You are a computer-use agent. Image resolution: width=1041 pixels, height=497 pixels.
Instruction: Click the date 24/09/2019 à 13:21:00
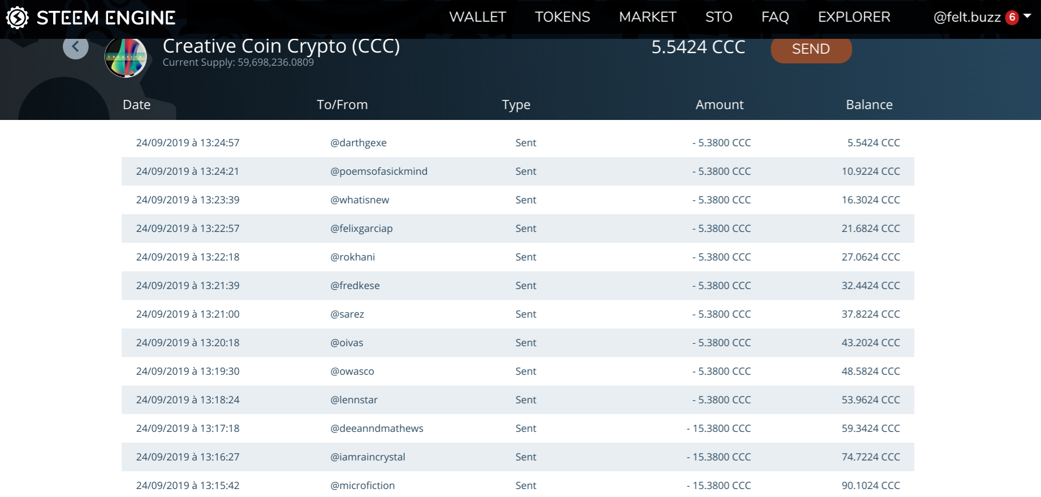[188, 314]
